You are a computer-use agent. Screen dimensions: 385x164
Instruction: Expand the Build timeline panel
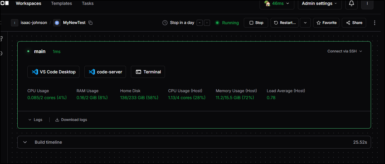pyautogui.click(x=25, y=142)
